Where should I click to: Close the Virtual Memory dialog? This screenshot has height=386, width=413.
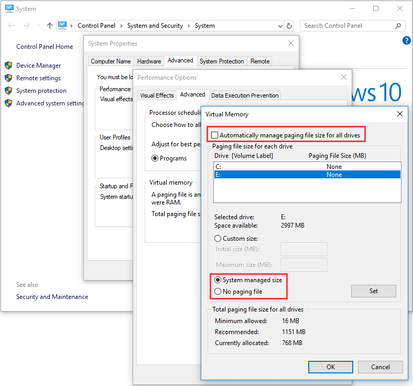(399, 114)
